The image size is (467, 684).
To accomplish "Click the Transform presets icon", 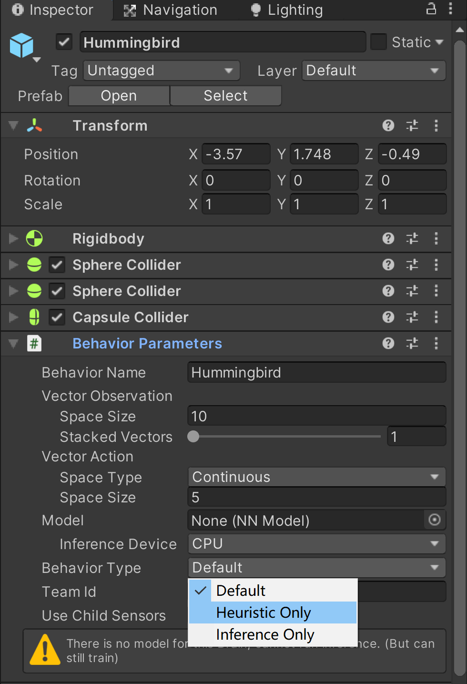I will (x=412, y=125).
